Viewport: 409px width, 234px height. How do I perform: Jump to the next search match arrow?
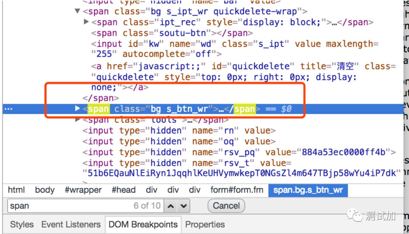pos(184,206)
